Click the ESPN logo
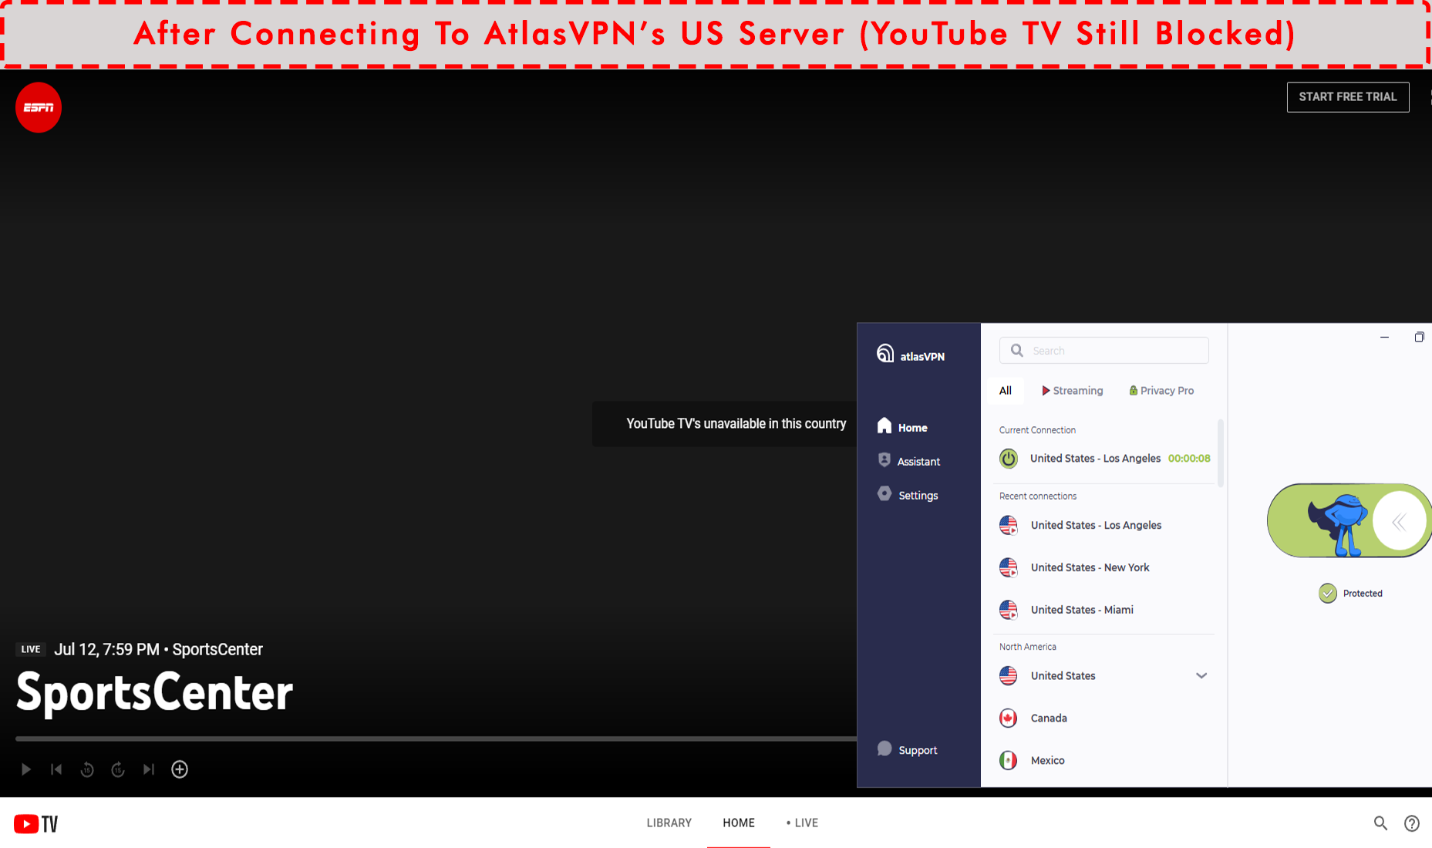The image size is (1432, 848). click(x=38, y=107)
